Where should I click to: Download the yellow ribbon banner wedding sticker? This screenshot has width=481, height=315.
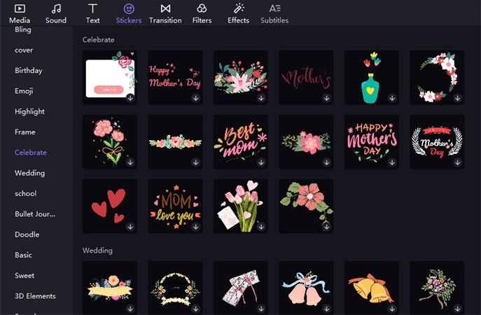point(130,309)
